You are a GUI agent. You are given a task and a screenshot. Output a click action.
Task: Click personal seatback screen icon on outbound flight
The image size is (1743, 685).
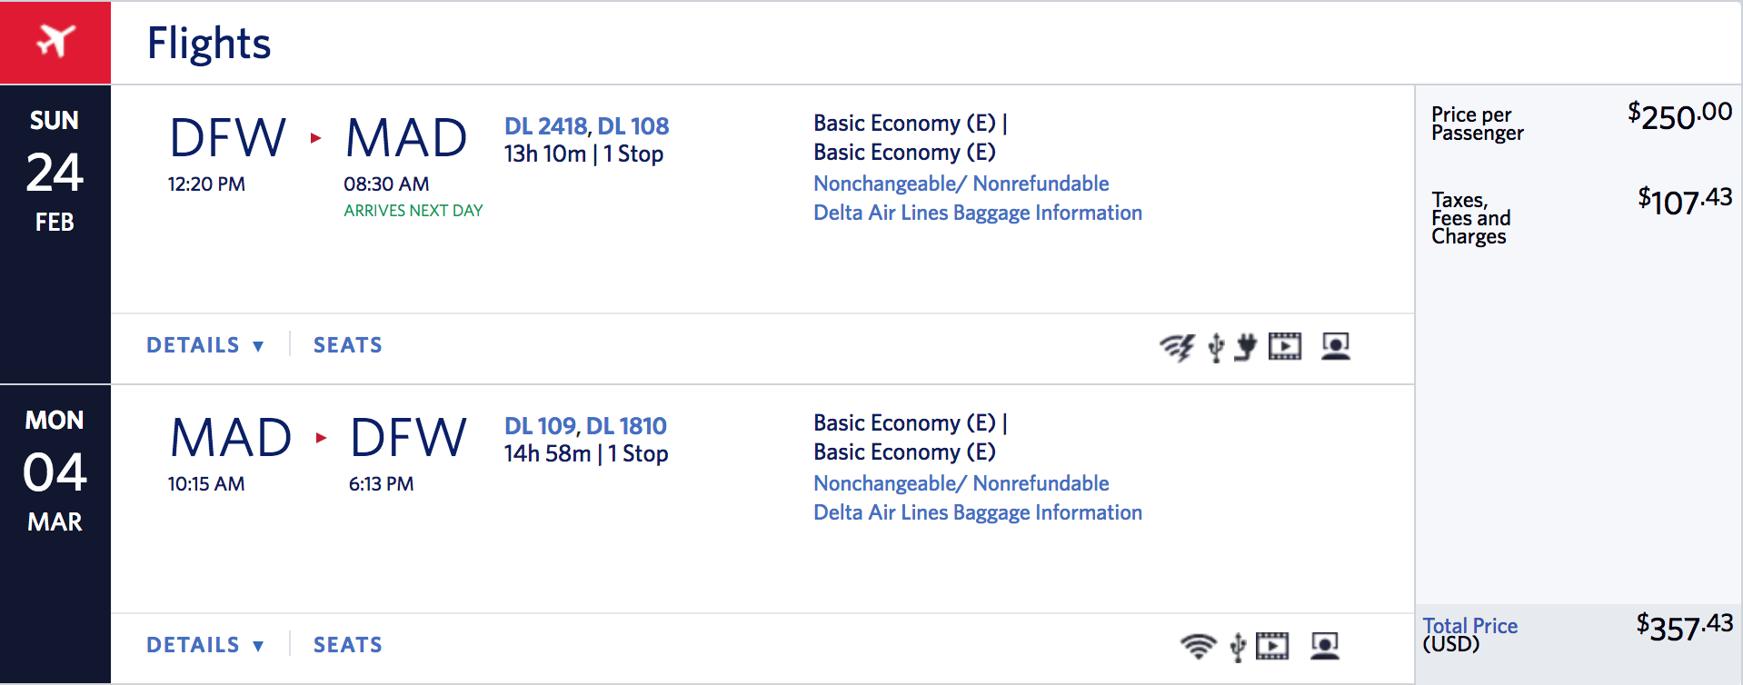(1335, 346)
